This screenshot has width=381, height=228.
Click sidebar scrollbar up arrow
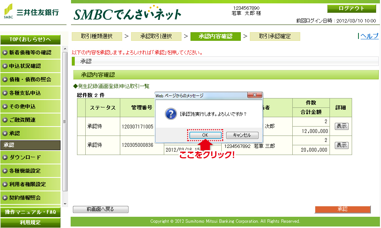pyautogui.click(x=65, y=49)
